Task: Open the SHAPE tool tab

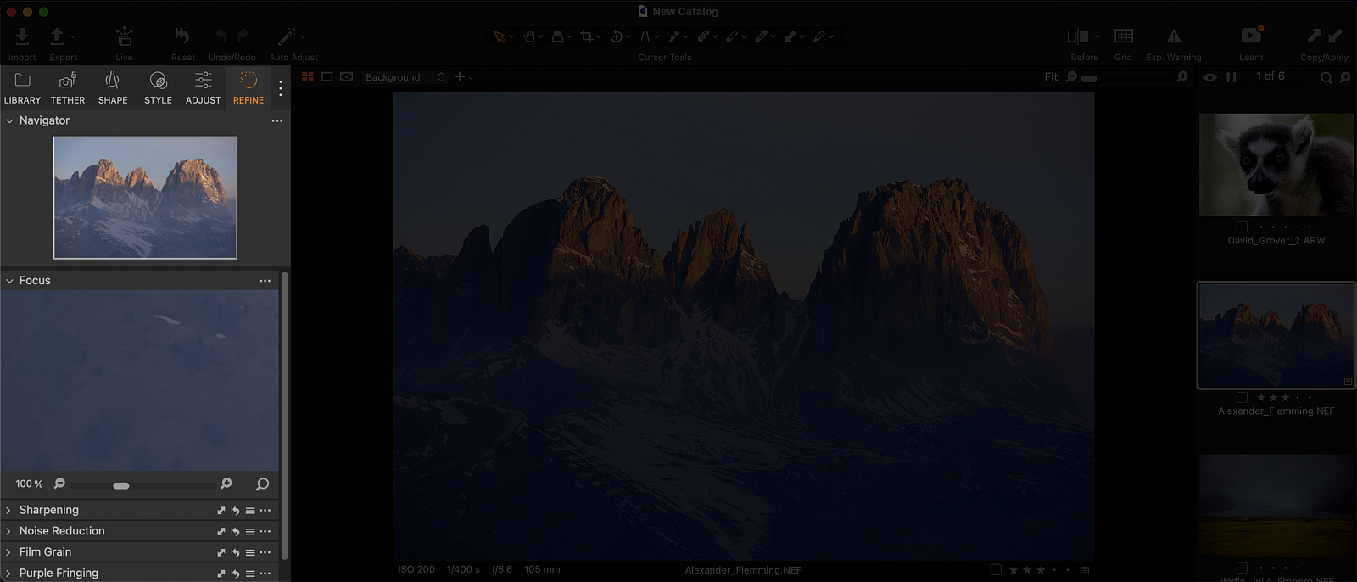Action: (x=113, y=87)
